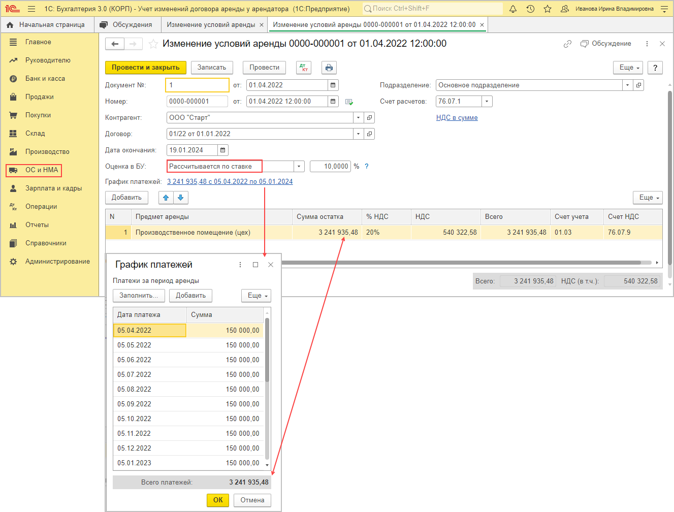Close the Изменение условий аренды list tab
The width and height of the screenshot is (674, 512).
[x=262, y=25]
